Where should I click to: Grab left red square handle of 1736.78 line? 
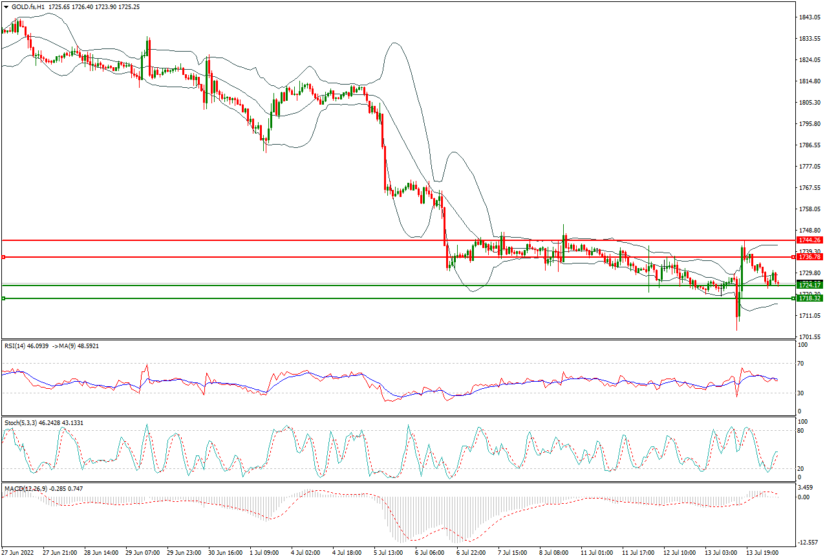(4, 257)
